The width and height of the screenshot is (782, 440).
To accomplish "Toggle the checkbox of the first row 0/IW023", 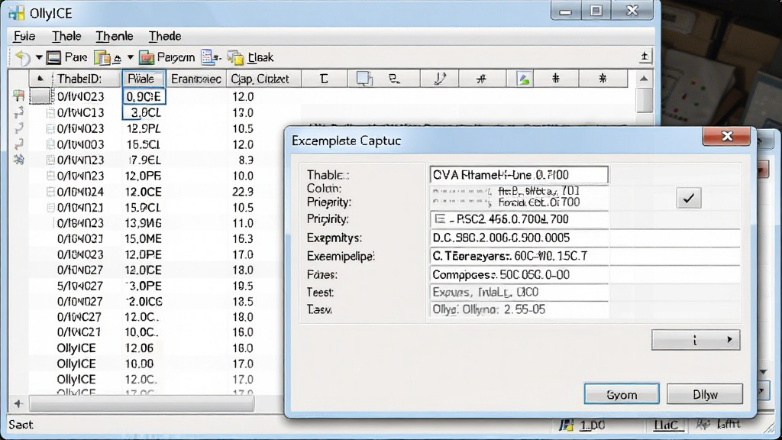I will (x=40, y=96).
